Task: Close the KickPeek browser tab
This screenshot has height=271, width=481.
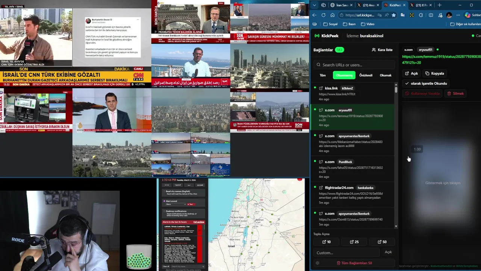Action: [x=404, y=5]
